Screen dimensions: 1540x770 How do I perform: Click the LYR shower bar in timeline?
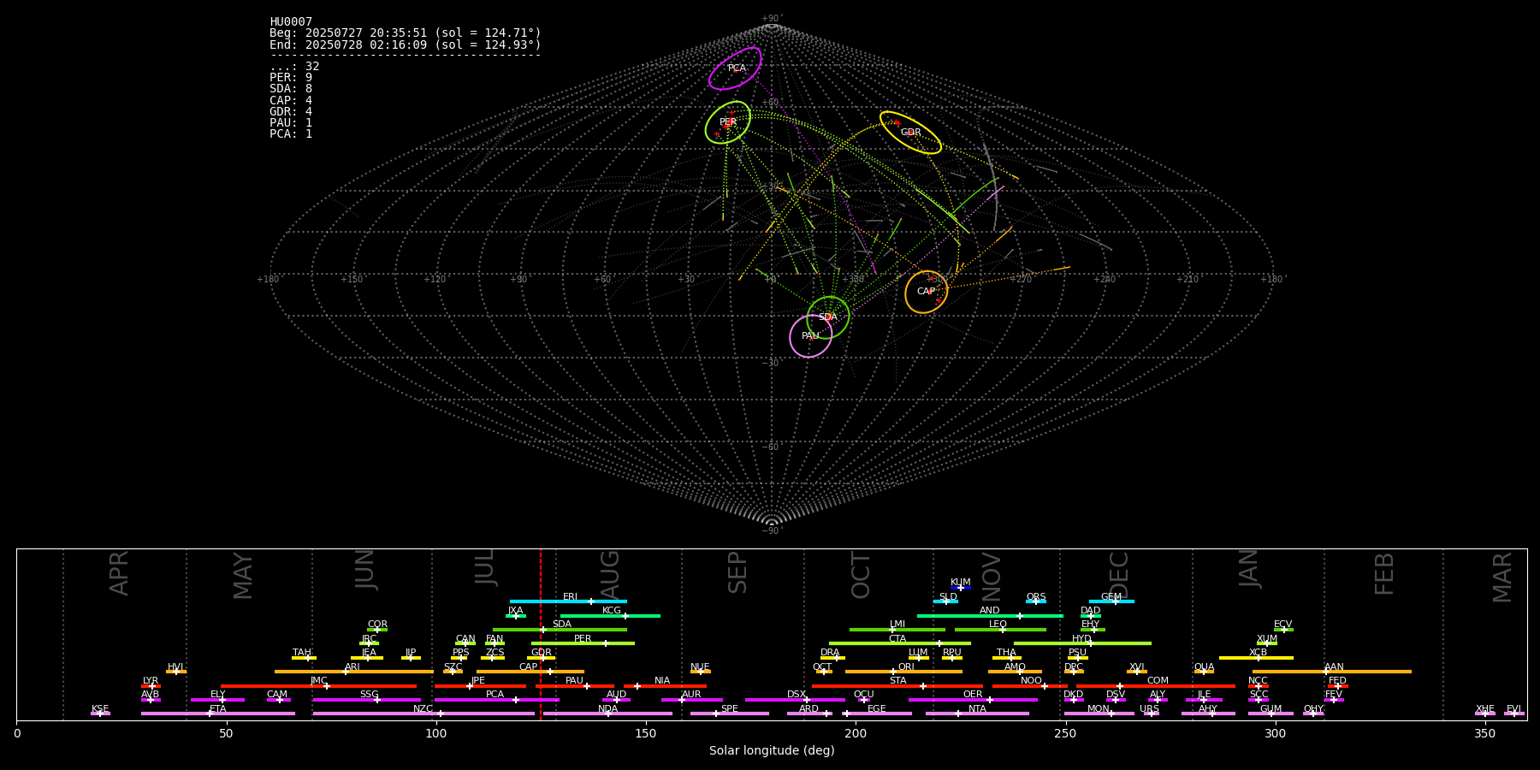[151, 686]
